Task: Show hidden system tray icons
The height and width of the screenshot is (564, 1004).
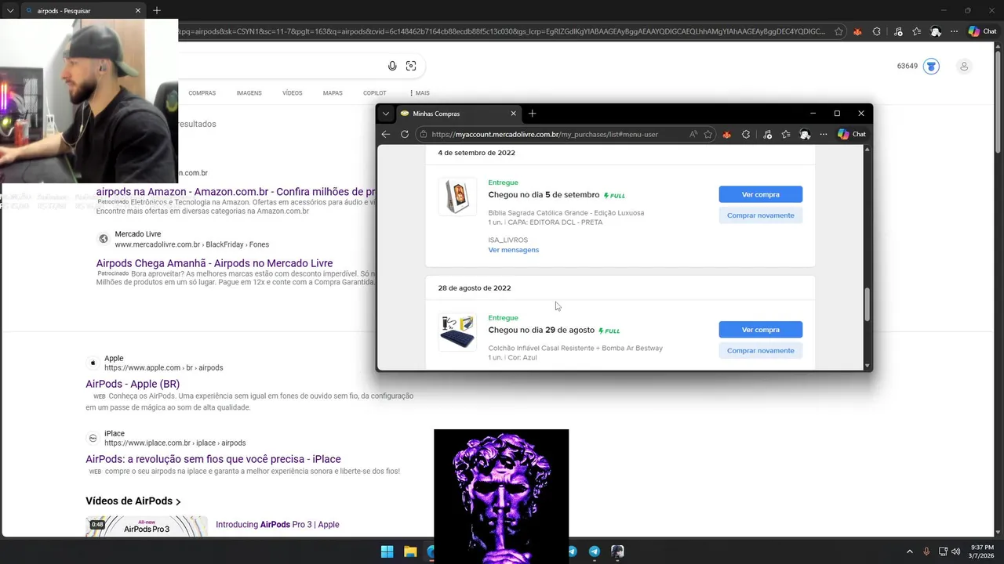Action: tap(910, 551)
